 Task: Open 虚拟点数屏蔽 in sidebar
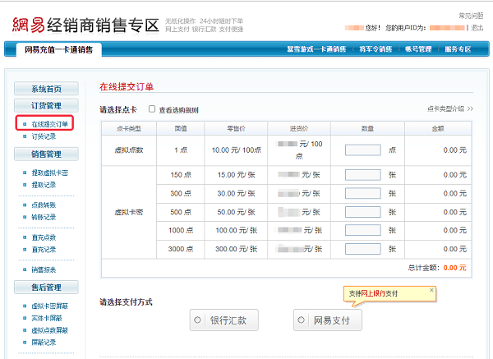coord(49,330)
